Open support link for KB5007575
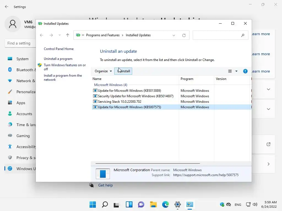Image resolution: width=282 pixels, height=211 pixels. (x=206, y=175)
